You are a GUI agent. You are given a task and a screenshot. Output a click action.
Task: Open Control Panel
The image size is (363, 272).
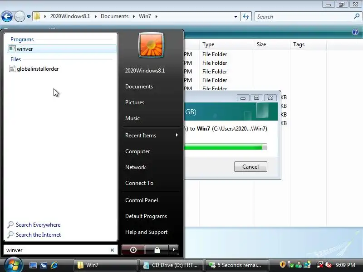pyautogui.click(x=142, y=200)
